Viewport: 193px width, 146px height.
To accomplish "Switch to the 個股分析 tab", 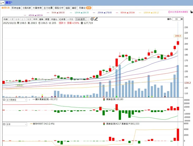I will 59,8.
